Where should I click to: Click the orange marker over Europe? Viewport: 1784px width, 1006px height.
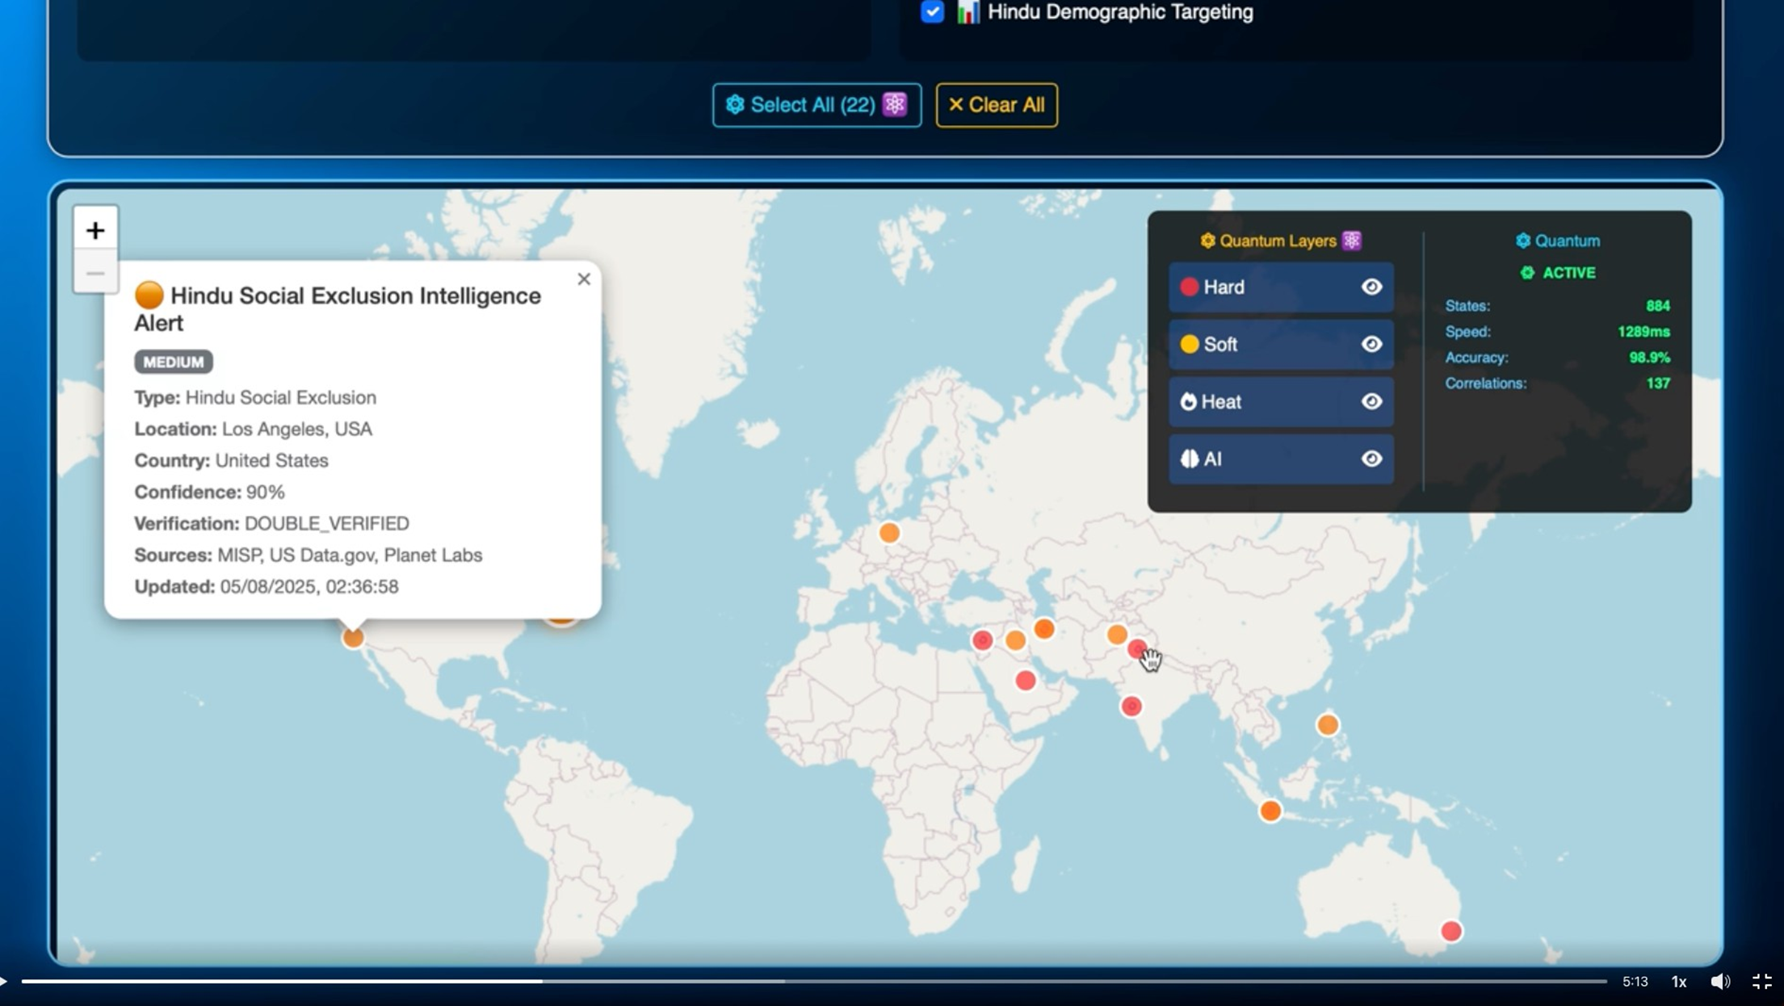[889, 533]
